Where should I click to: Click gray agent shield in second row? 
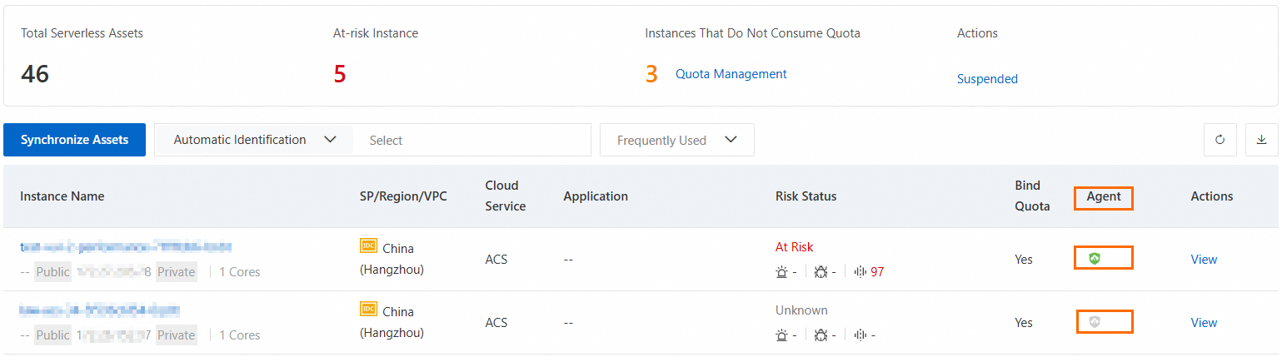(x=1095, y=322)
